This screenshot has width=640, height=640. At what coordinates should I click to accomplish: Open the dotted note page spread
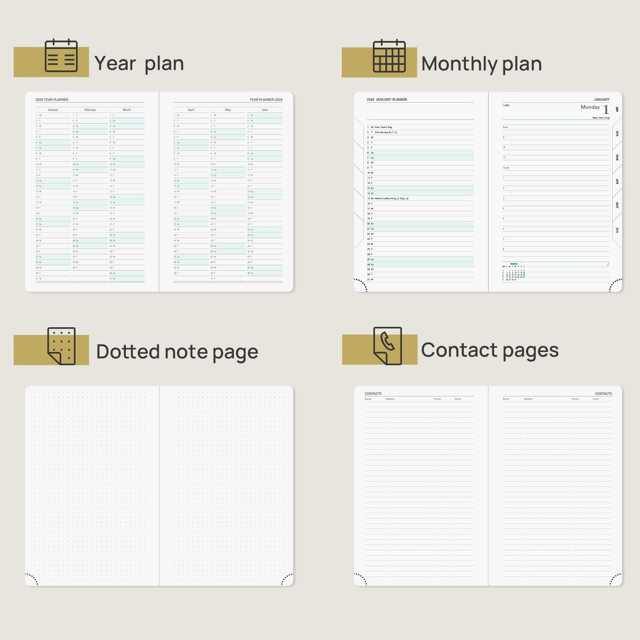click(x=159, y=486)
